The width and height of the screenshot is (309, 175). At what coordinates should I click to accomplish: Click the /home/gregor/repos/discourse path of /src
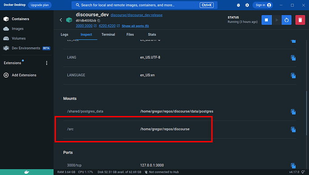point(165,129)
